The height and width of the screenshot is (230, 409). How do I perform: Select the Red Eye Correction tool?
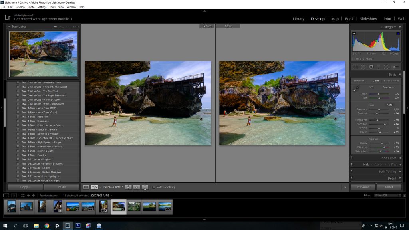click(371, 67)
